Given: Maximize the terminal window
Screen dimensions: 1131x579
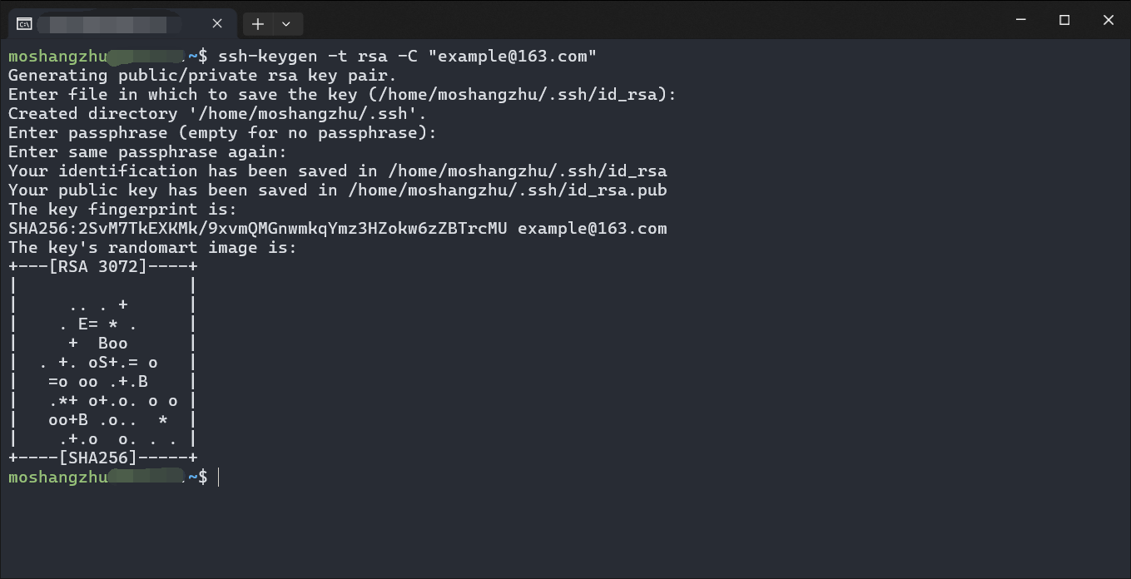Looking at the screenshot, I should 1064,21.
